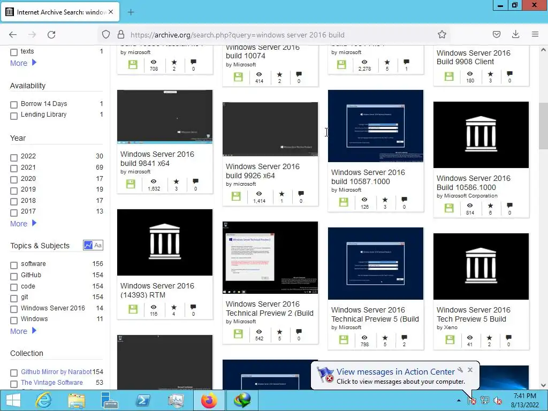This screenshot has height=411, width=548.
Task: Click the View messages in Action Center notification
Action: [x=395, y=371]
